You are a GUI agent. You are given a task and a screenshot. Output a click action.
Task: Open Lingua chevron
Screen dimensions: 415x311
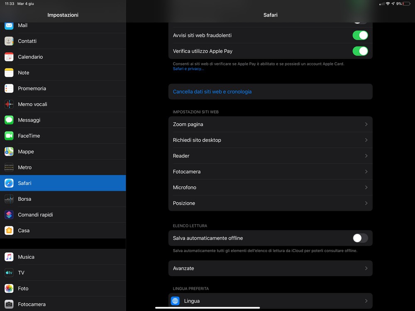coord(366,301)
